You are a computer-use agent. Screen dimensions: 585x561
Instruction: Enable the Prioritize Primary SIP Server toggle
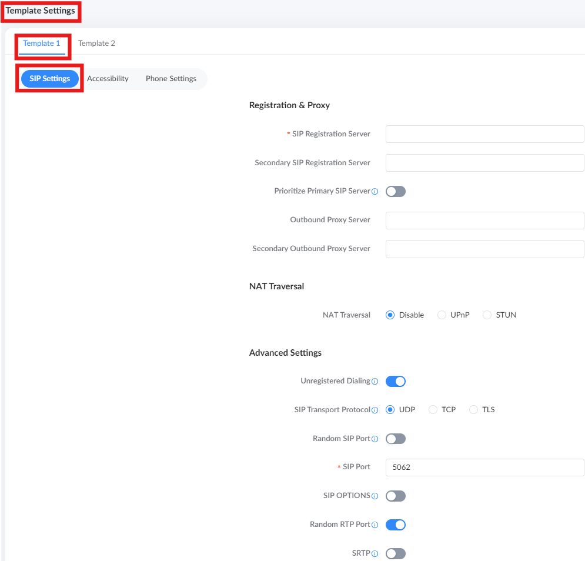click(396, 192)
